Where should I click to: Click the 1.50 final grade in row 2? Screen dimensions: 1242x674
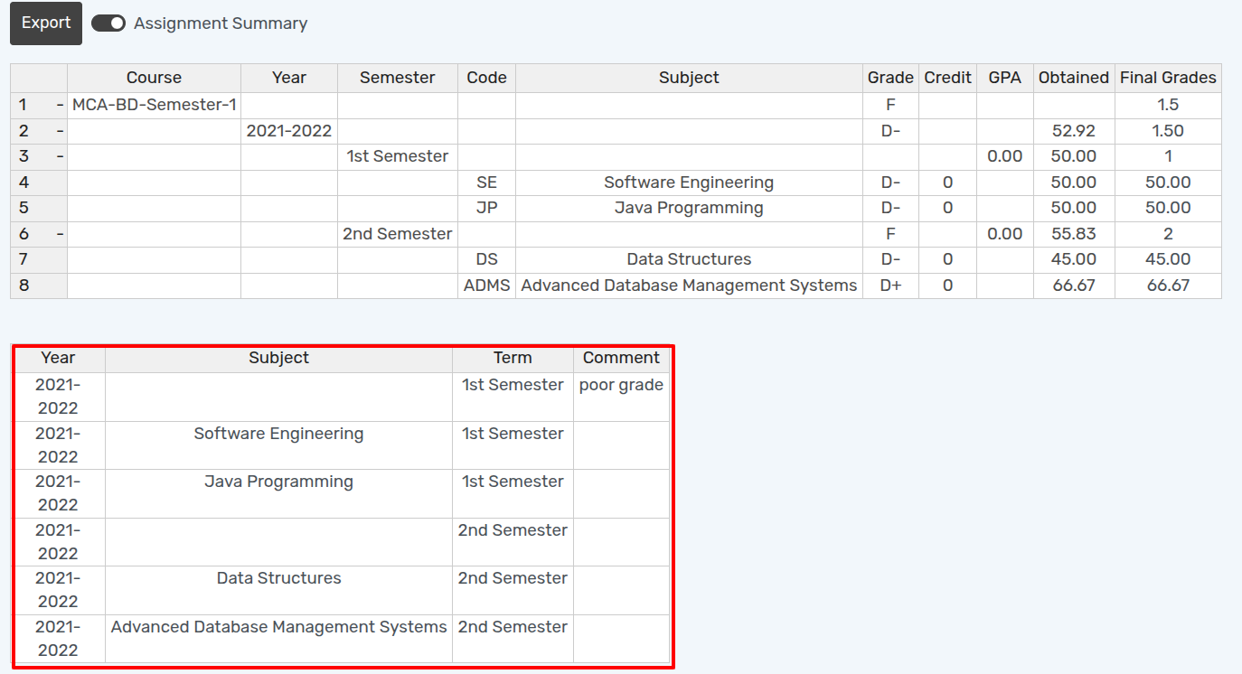(1168, 131)
